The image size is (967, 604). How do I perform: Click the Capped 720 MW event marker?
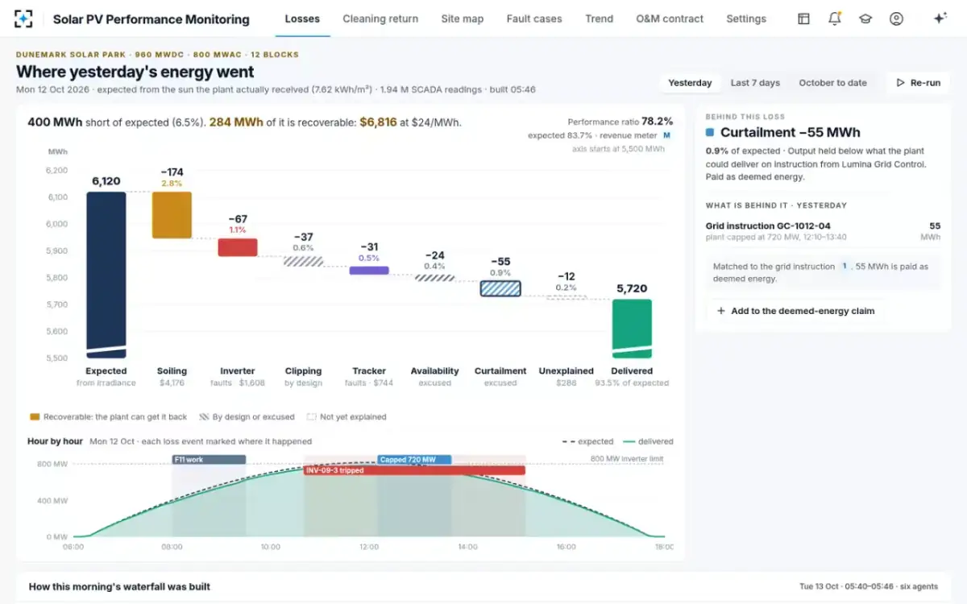click(x=414, y=460)
